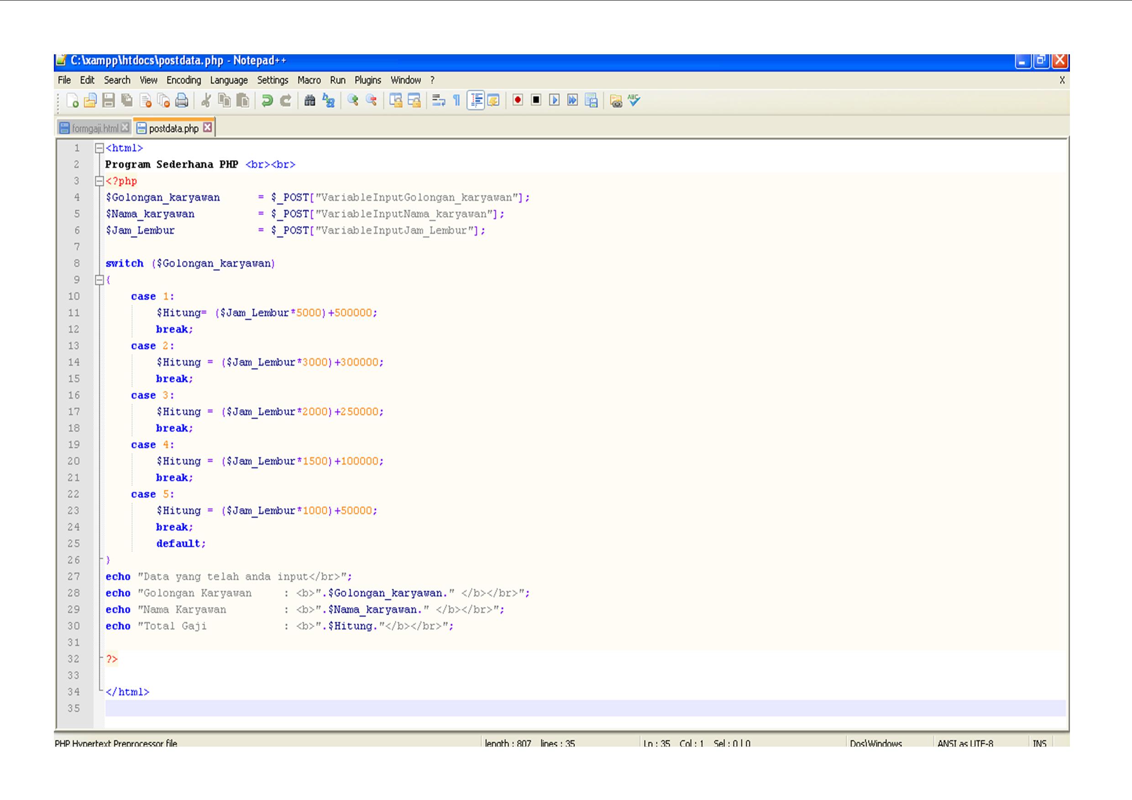Open the Encoding menu

183,80
